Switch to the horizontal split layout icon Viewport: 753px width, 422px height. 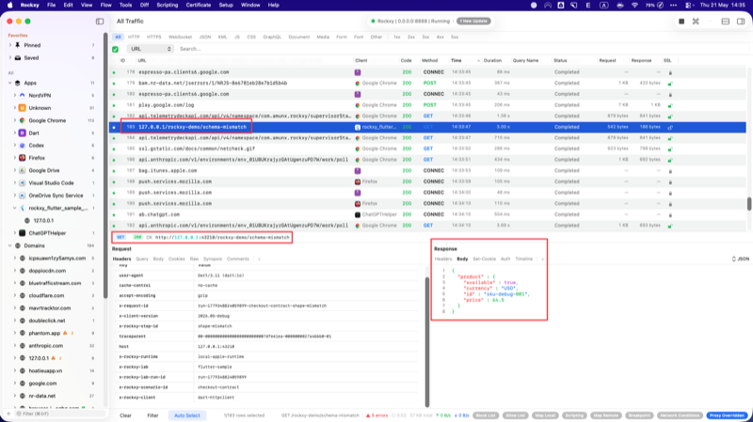click(725, 21)
